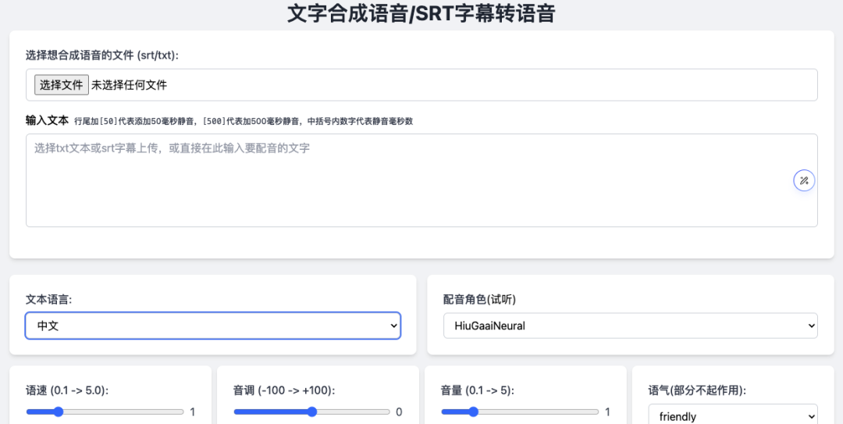This screenshot has height=424, width=843.
Task: Click the 选择想合成语音的文件 (srt/txt) label
Action: [x=102, y=55]
